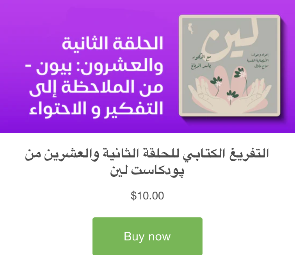
Task: Click the large لين calligraphy logo
Action: click(x=231, y=43)
